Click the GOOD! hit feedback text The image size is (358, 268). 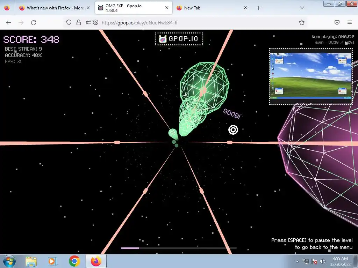232,114
